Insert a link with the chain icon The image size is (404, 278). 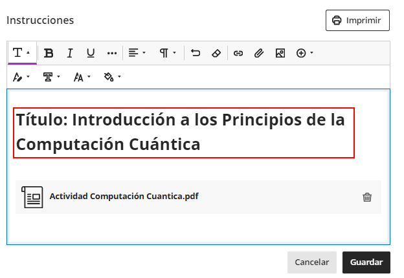[238, 53]
